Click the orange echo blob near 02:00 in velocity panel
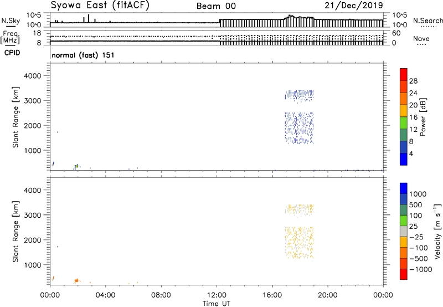443x307 pixels. point(76,280)
